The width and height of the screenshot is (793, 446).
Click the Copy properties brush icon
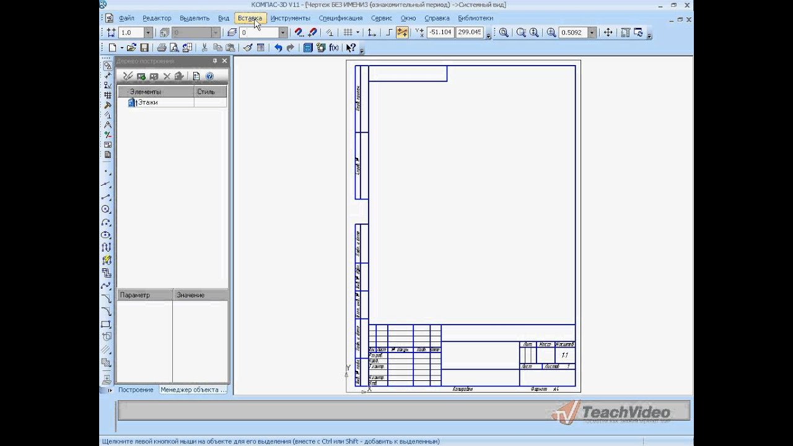click(x=248, y=48)
